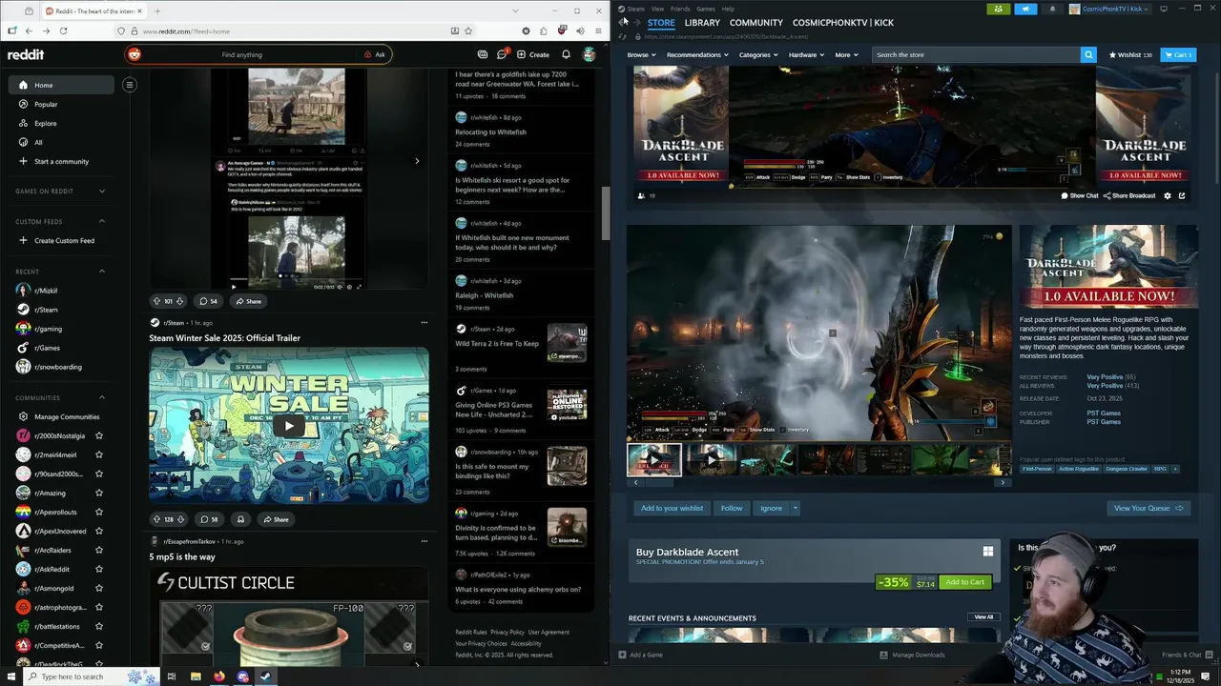Open Steam Hardware dropdown
This screenshot has height=686, width=1221.
[x=806, y=54]
